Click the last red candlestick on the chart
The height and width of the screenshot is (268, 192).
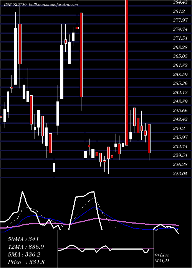coord(149,139)
